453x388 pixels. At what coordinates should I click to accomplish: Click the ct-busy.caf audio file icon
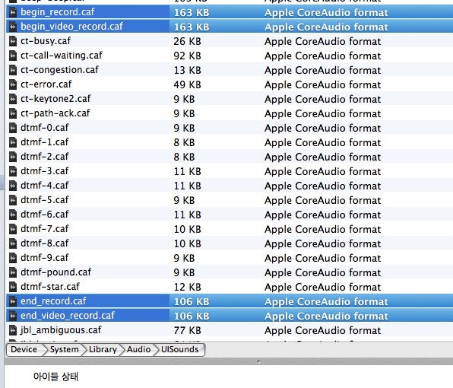[13, 41]
